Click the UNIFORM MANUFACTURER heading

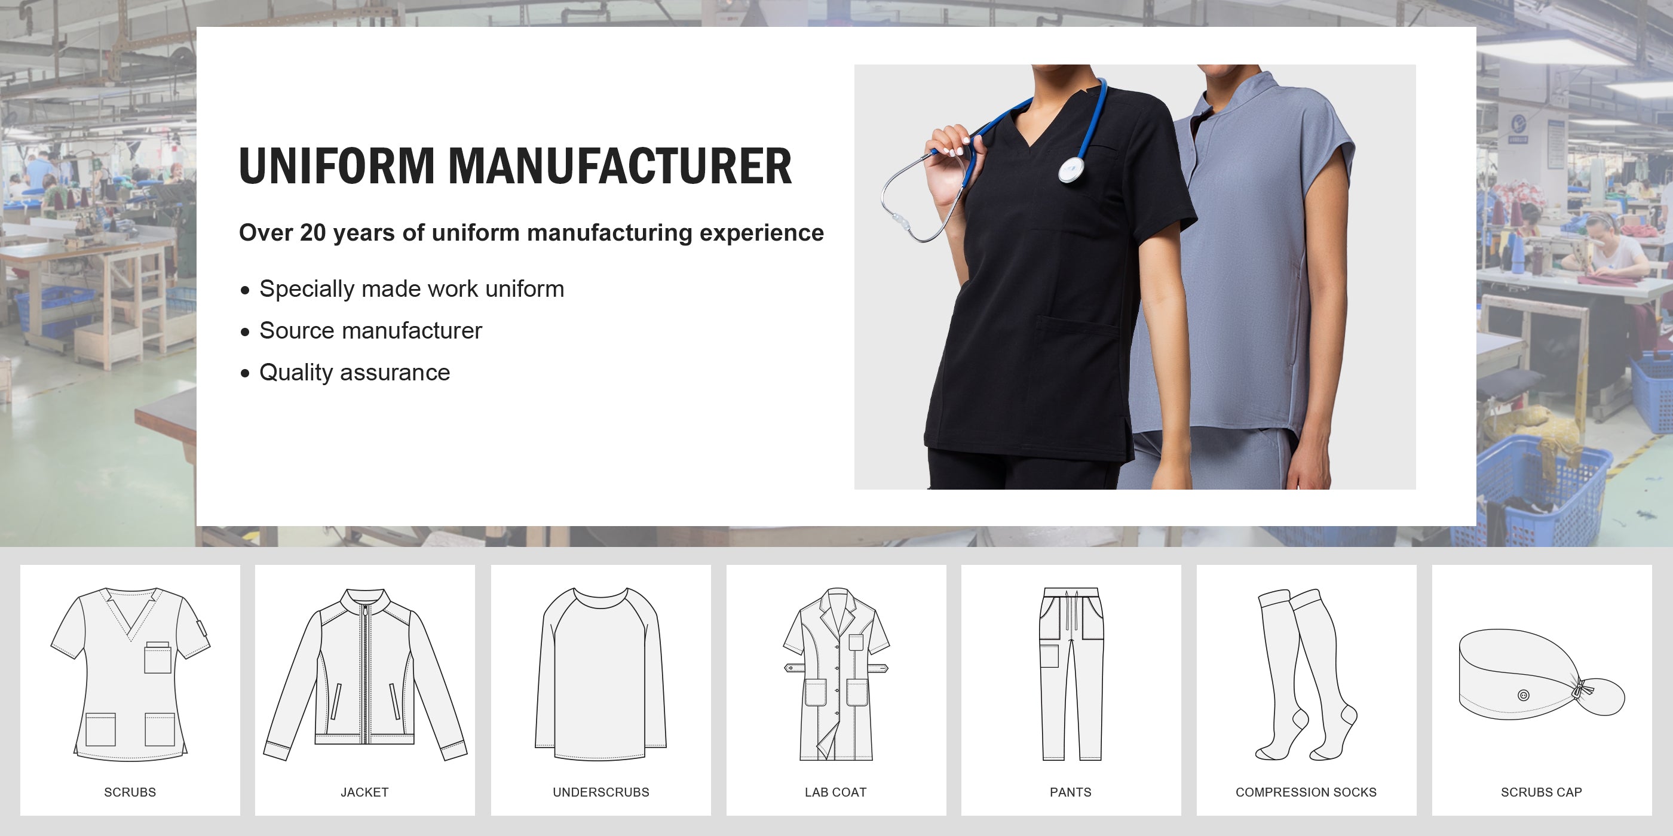tap(516, 166)
